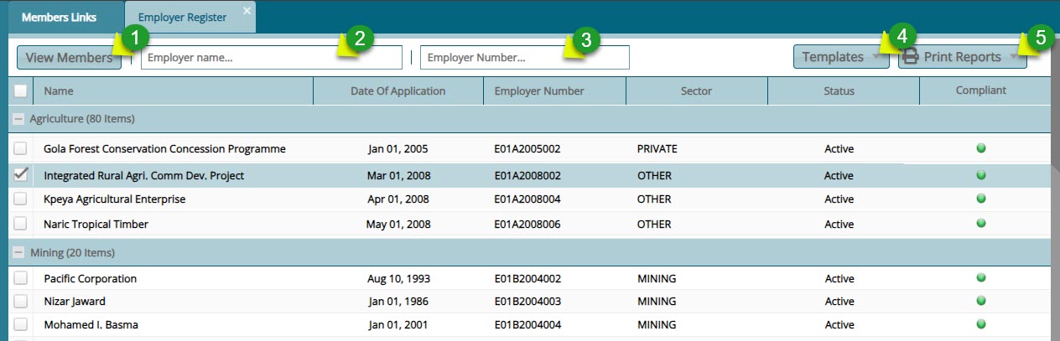The height and width of the screenshot is (341, 1060).
Task: Click the View Members button
Action: 69,58
